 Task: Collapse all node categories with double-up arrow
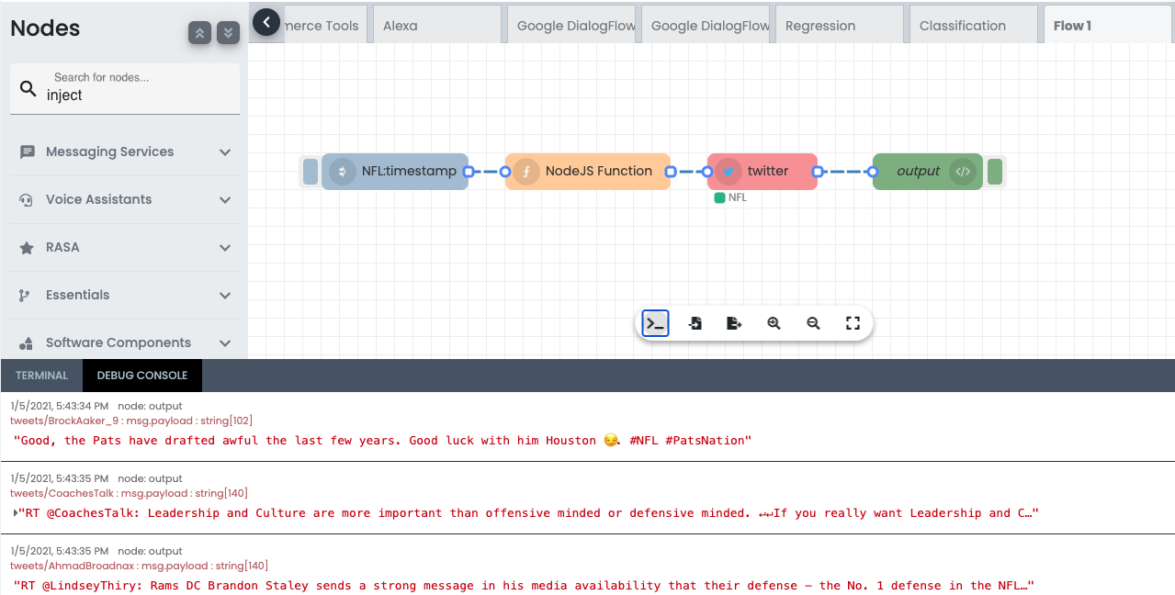point(199,33)
